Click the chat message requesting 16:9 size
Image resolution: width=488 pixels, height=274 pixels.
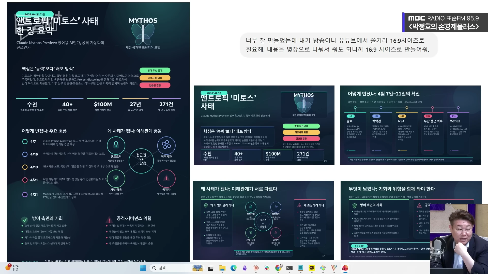(x=339, y=45)
